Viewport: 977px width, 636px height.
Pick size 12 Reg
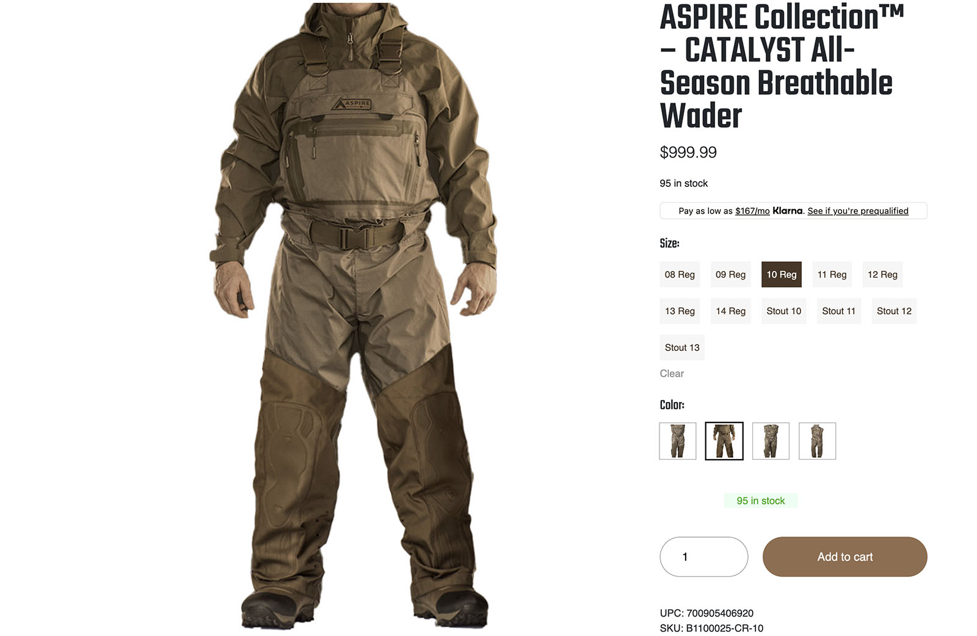tap(882, 275)
